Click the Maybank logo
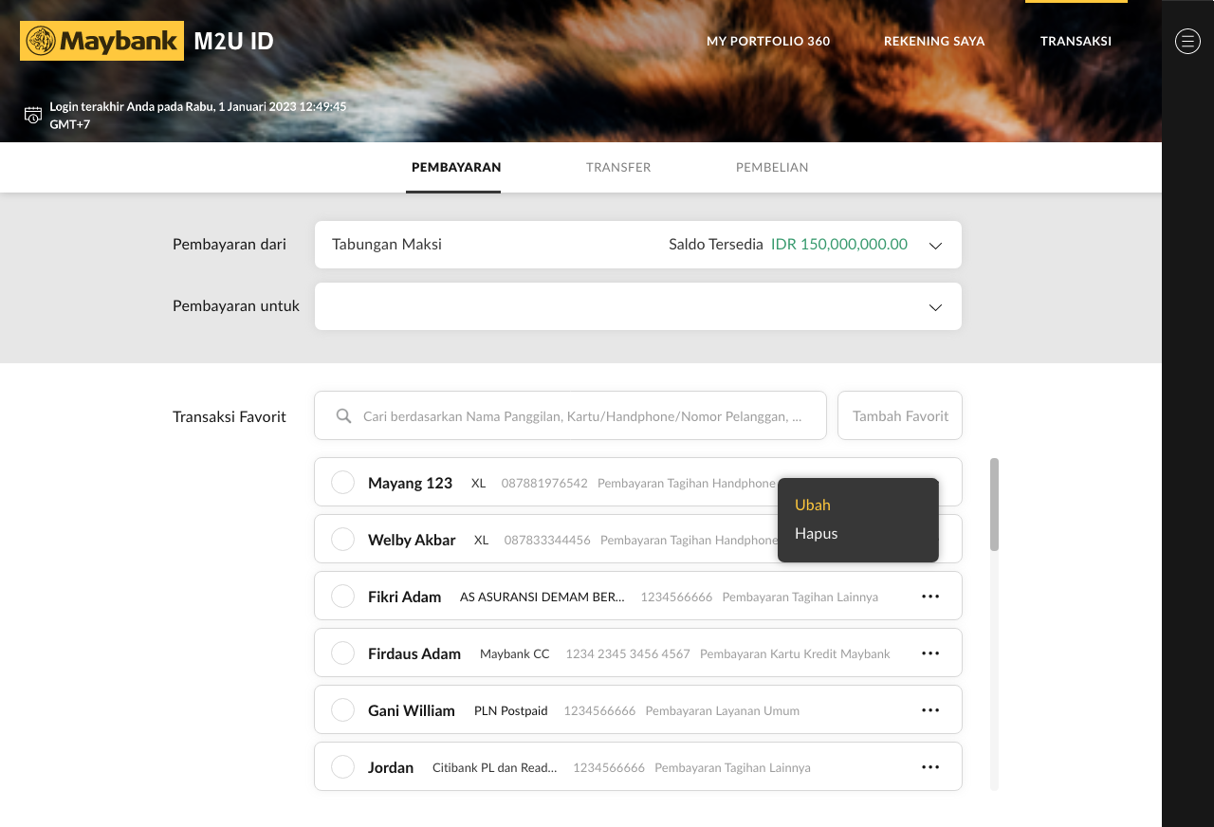This screenshot has width=1214, height=827. click(x=101, y=41)
